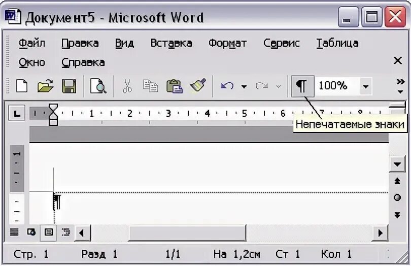Open Print Preview from toolbar
Image resolution: width=411 pixels, height=266 pixels.
[98, 86]
